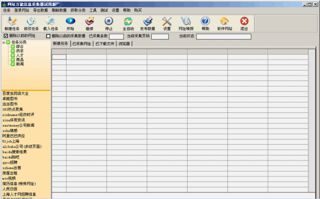This screenshot has width=320, height=199.
Task: Select 综合 in the category tree
Action: coord(19,46)
